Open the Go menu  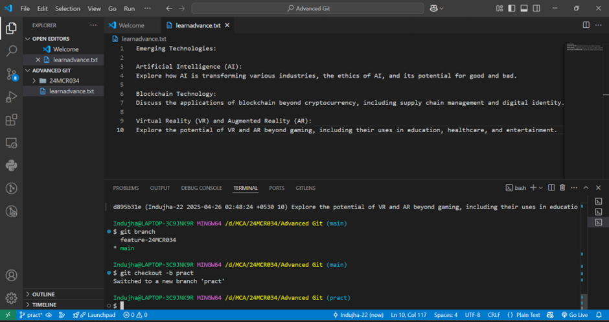tap(112, 8)
